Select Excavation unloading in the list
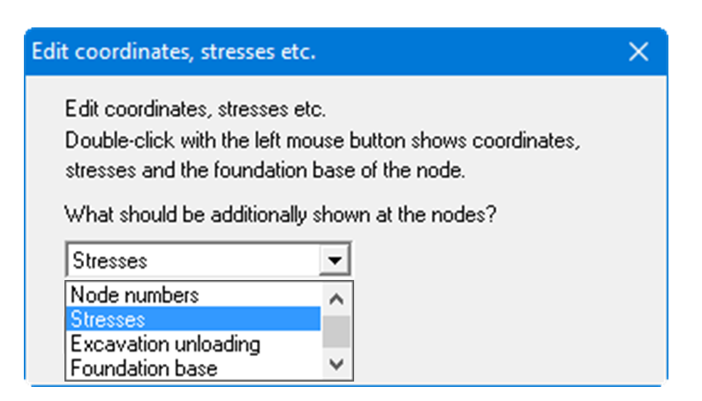 165,343
